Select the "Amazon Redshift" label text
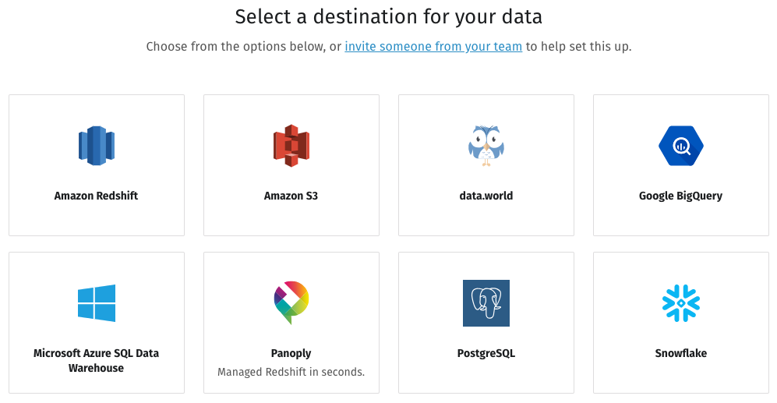This screenshot has height=403, width=777. pyautogui.click(x=97, y=196)
